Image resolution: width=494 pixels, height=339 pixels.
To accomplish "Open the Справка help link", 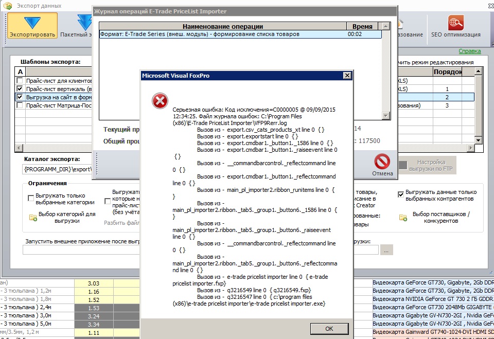I will click(469, 51).
